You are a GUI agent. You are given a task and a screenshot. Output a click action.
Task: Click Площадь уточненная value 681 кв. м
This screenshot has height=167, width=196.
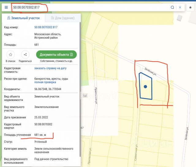(40, 135)
